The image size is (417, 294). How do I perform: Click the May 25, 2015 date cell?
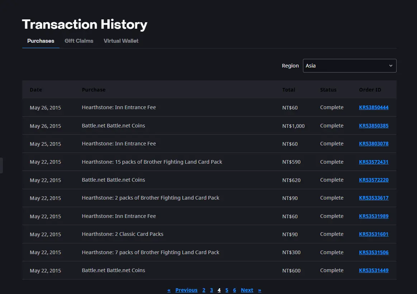(45, 144)
